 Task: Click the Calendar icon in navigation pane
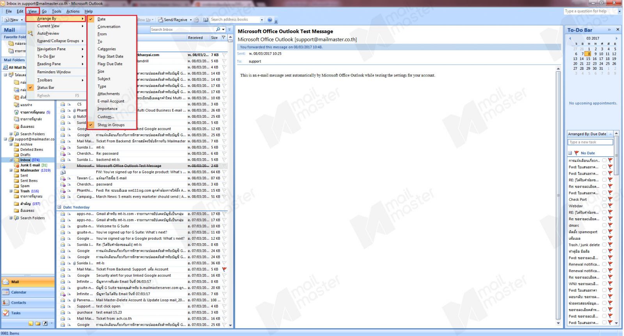pos(5,292)
